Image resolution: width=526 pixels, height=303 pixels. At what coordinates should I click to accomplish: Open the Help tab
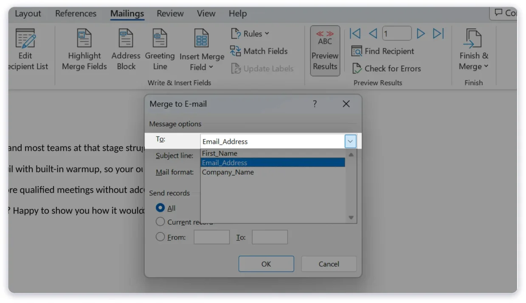[238, 14]
